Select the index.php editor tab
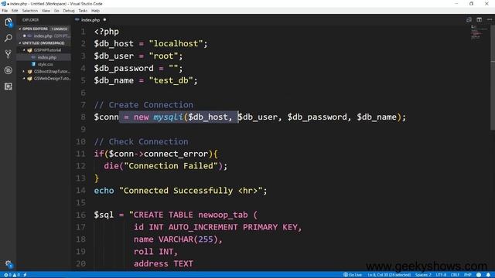The width and height of the screenshot is (495, 278). coord(90,20)
